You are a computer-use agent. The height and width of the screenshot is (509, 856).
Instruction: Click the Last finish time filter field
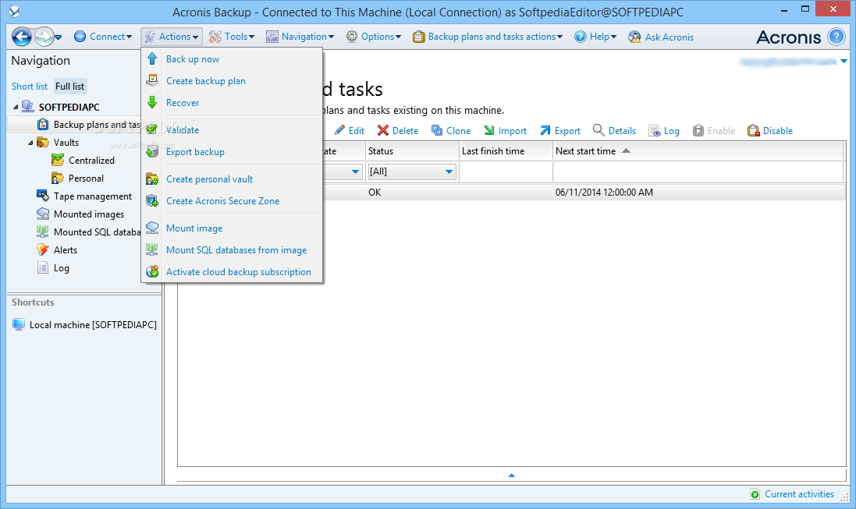click(506, 171)
